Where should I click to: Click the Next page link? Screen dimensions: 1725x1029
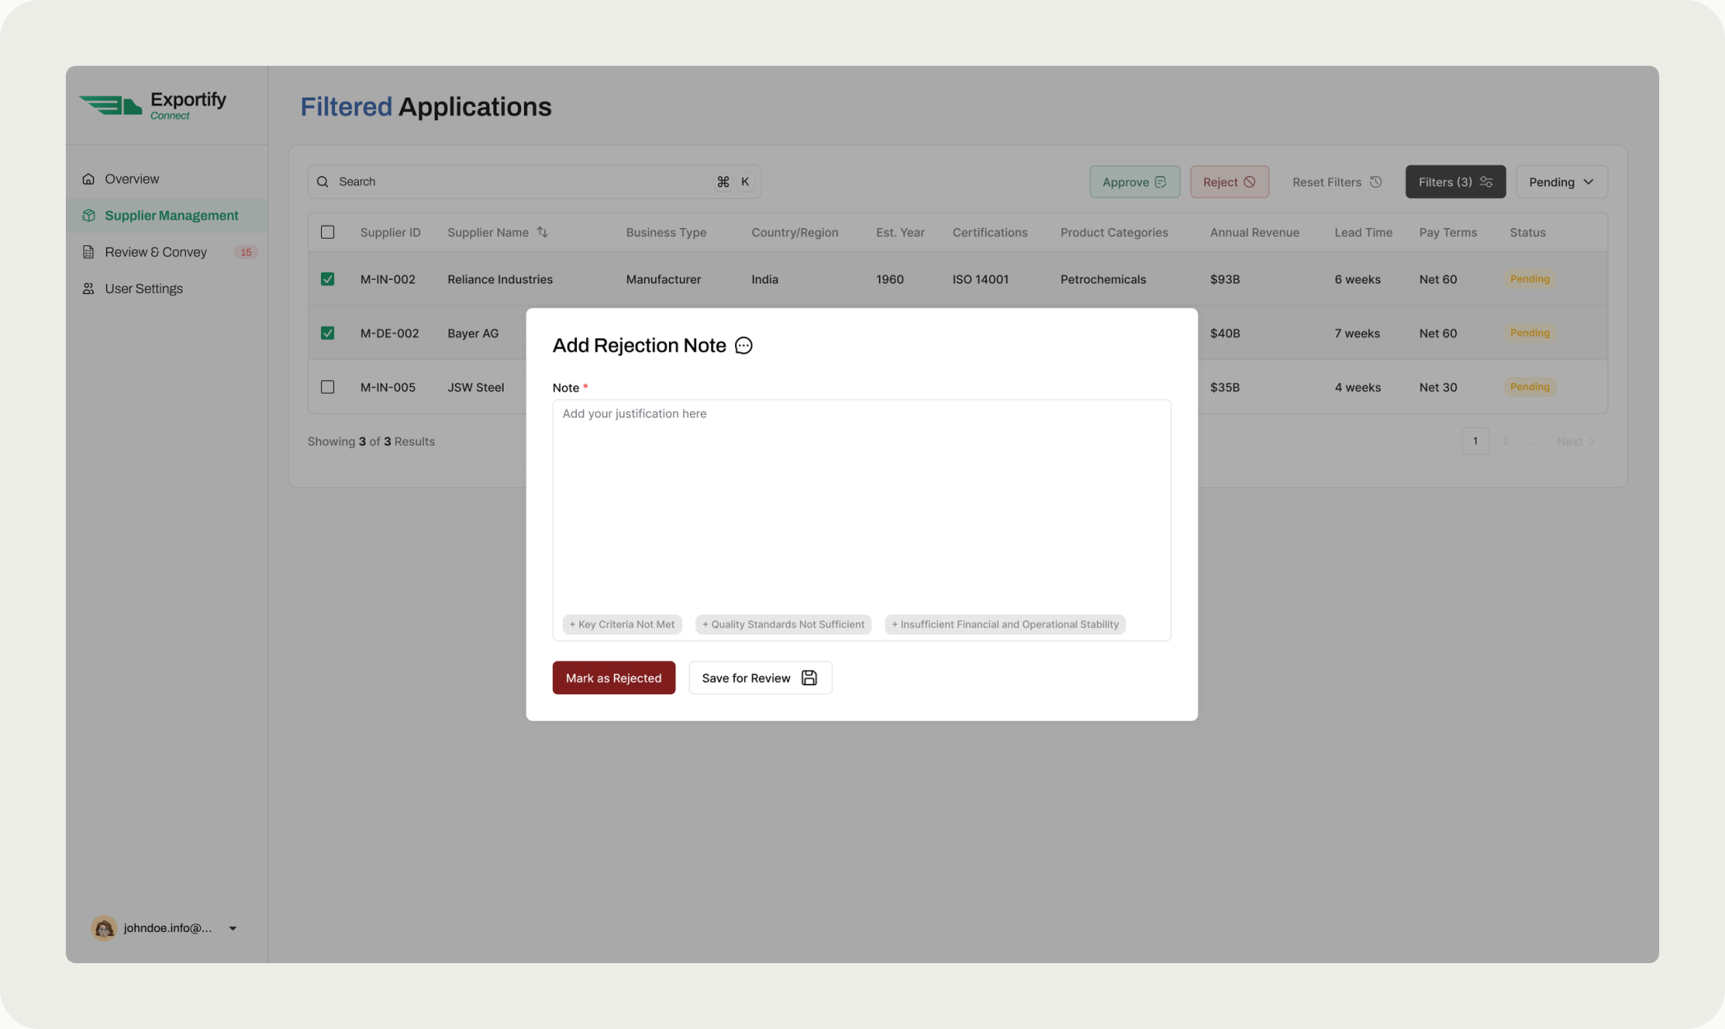1575,441
